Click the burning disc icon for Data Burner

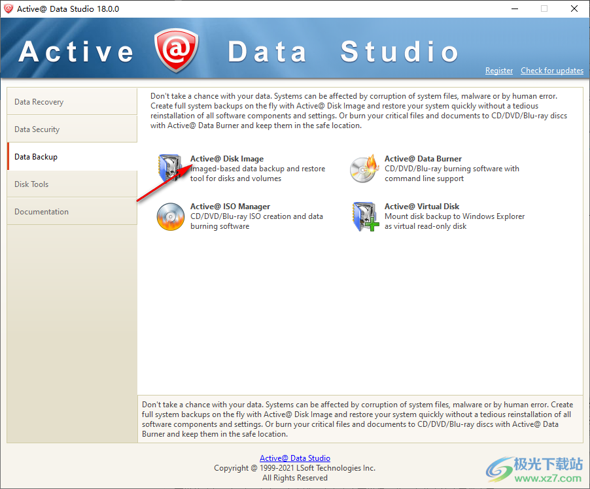(x=364, y=169)
